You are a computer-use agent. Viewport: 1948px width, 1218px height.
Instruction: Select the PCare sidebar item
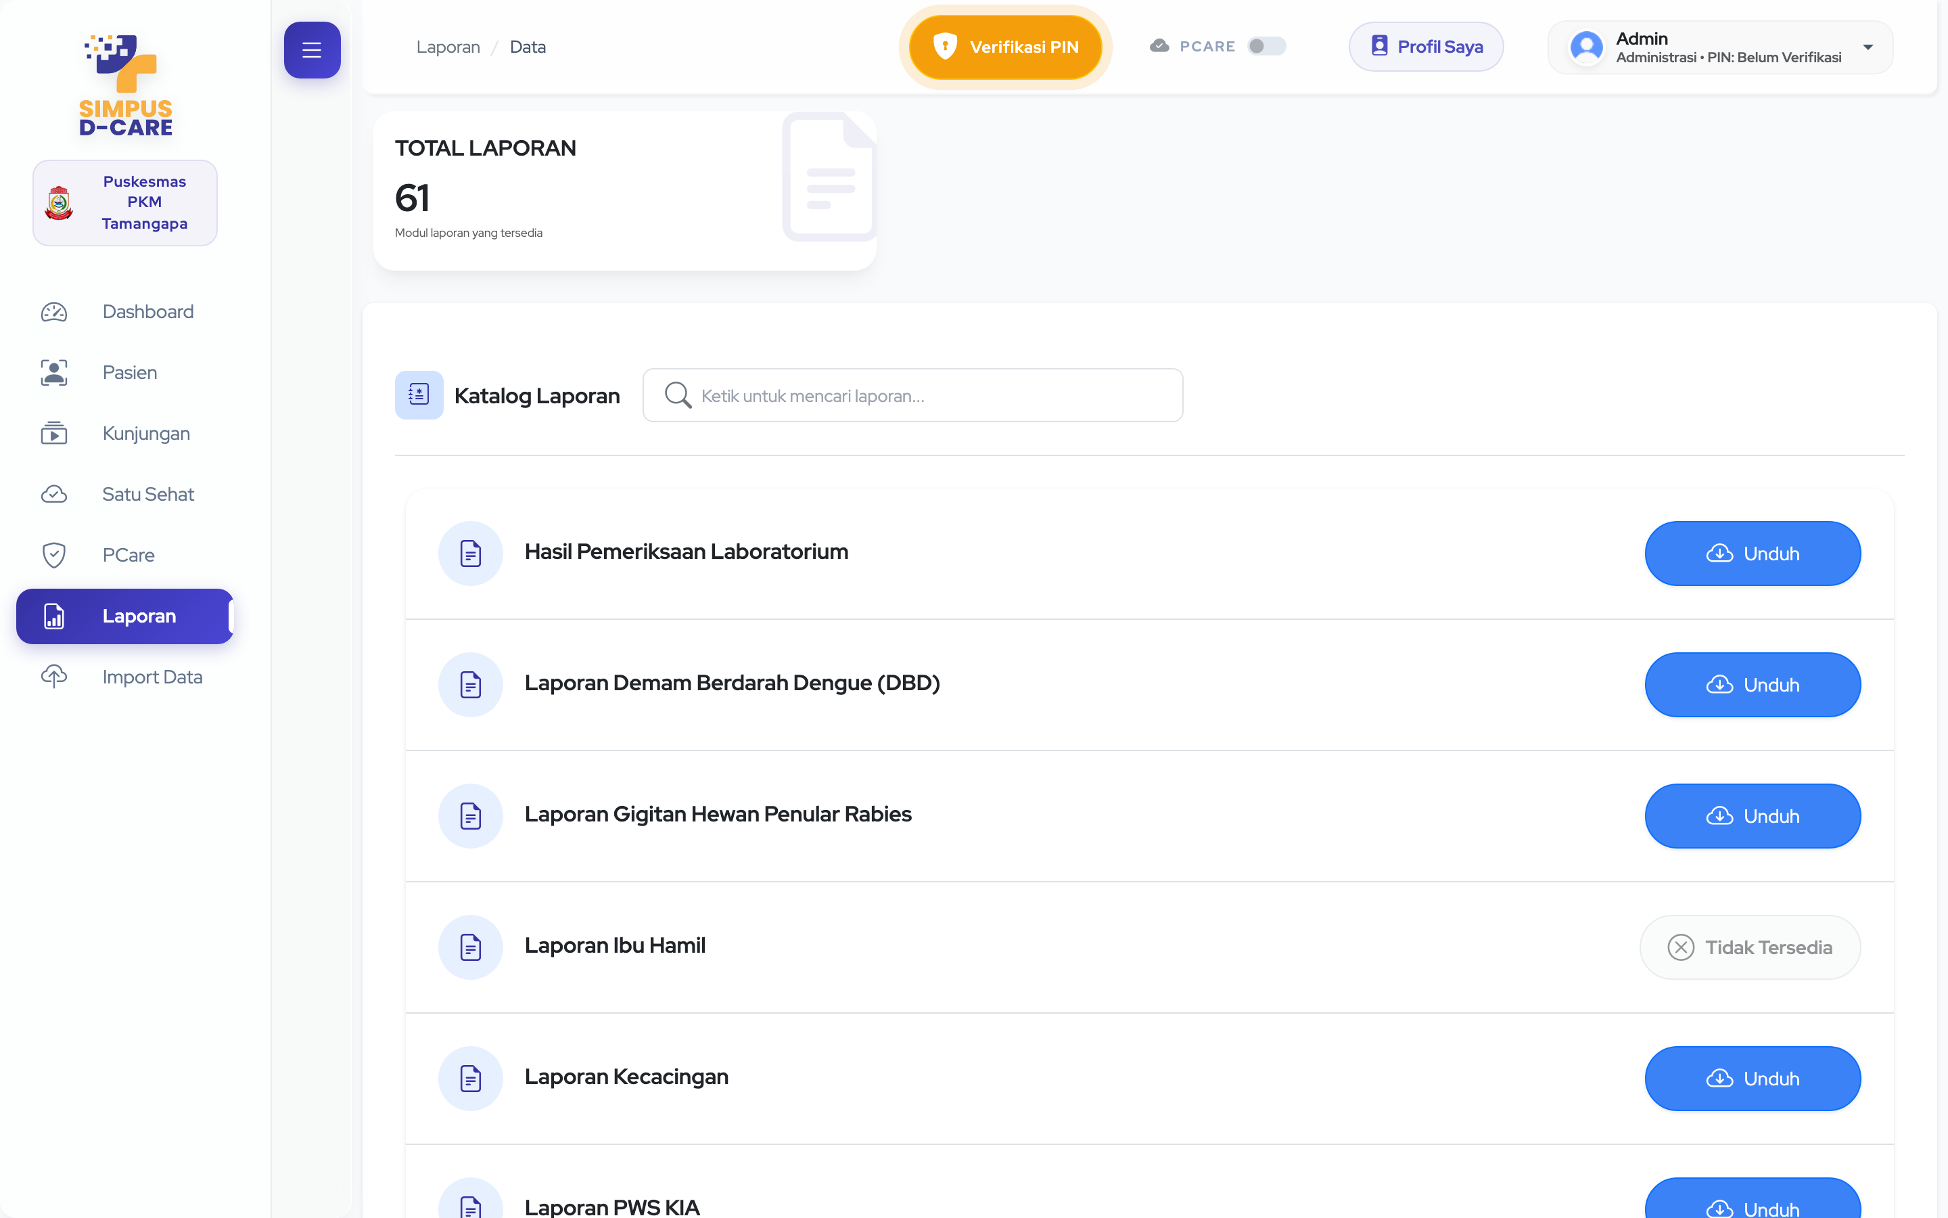click(x=124, y=555)
